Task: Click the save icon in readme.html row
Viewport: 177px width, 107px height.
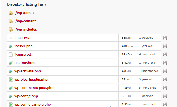Action: tap(165, 63)
